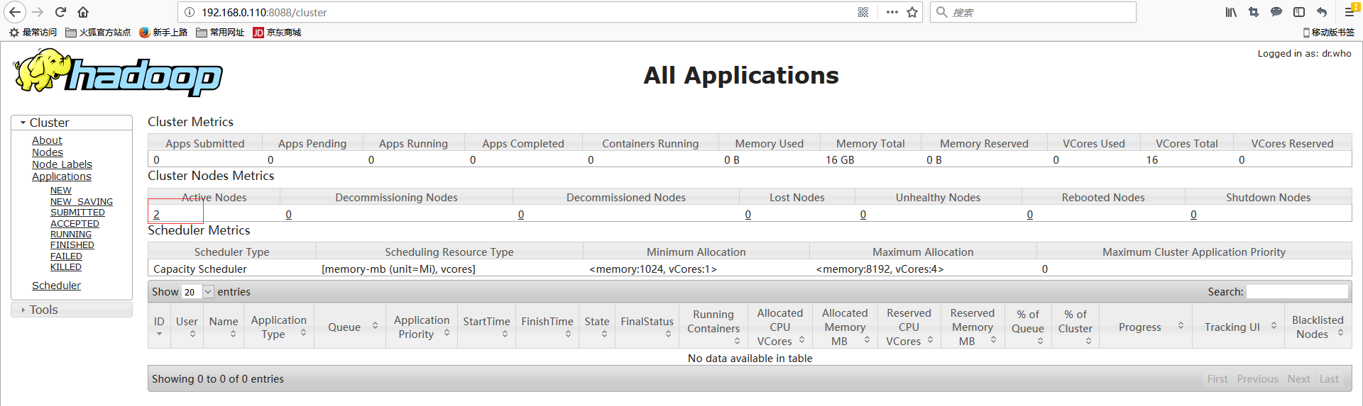Open the Show entries dropdown
The height and width of the screenshot is (406, 1363).
point(198,292)
